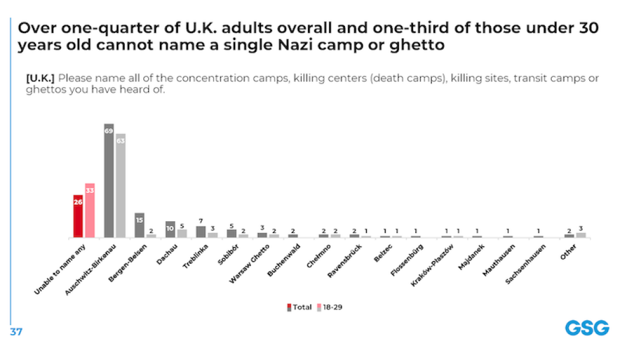
Task: Select the Auschwitz-Birkenau 69 total bar
Action: point(109,181)
